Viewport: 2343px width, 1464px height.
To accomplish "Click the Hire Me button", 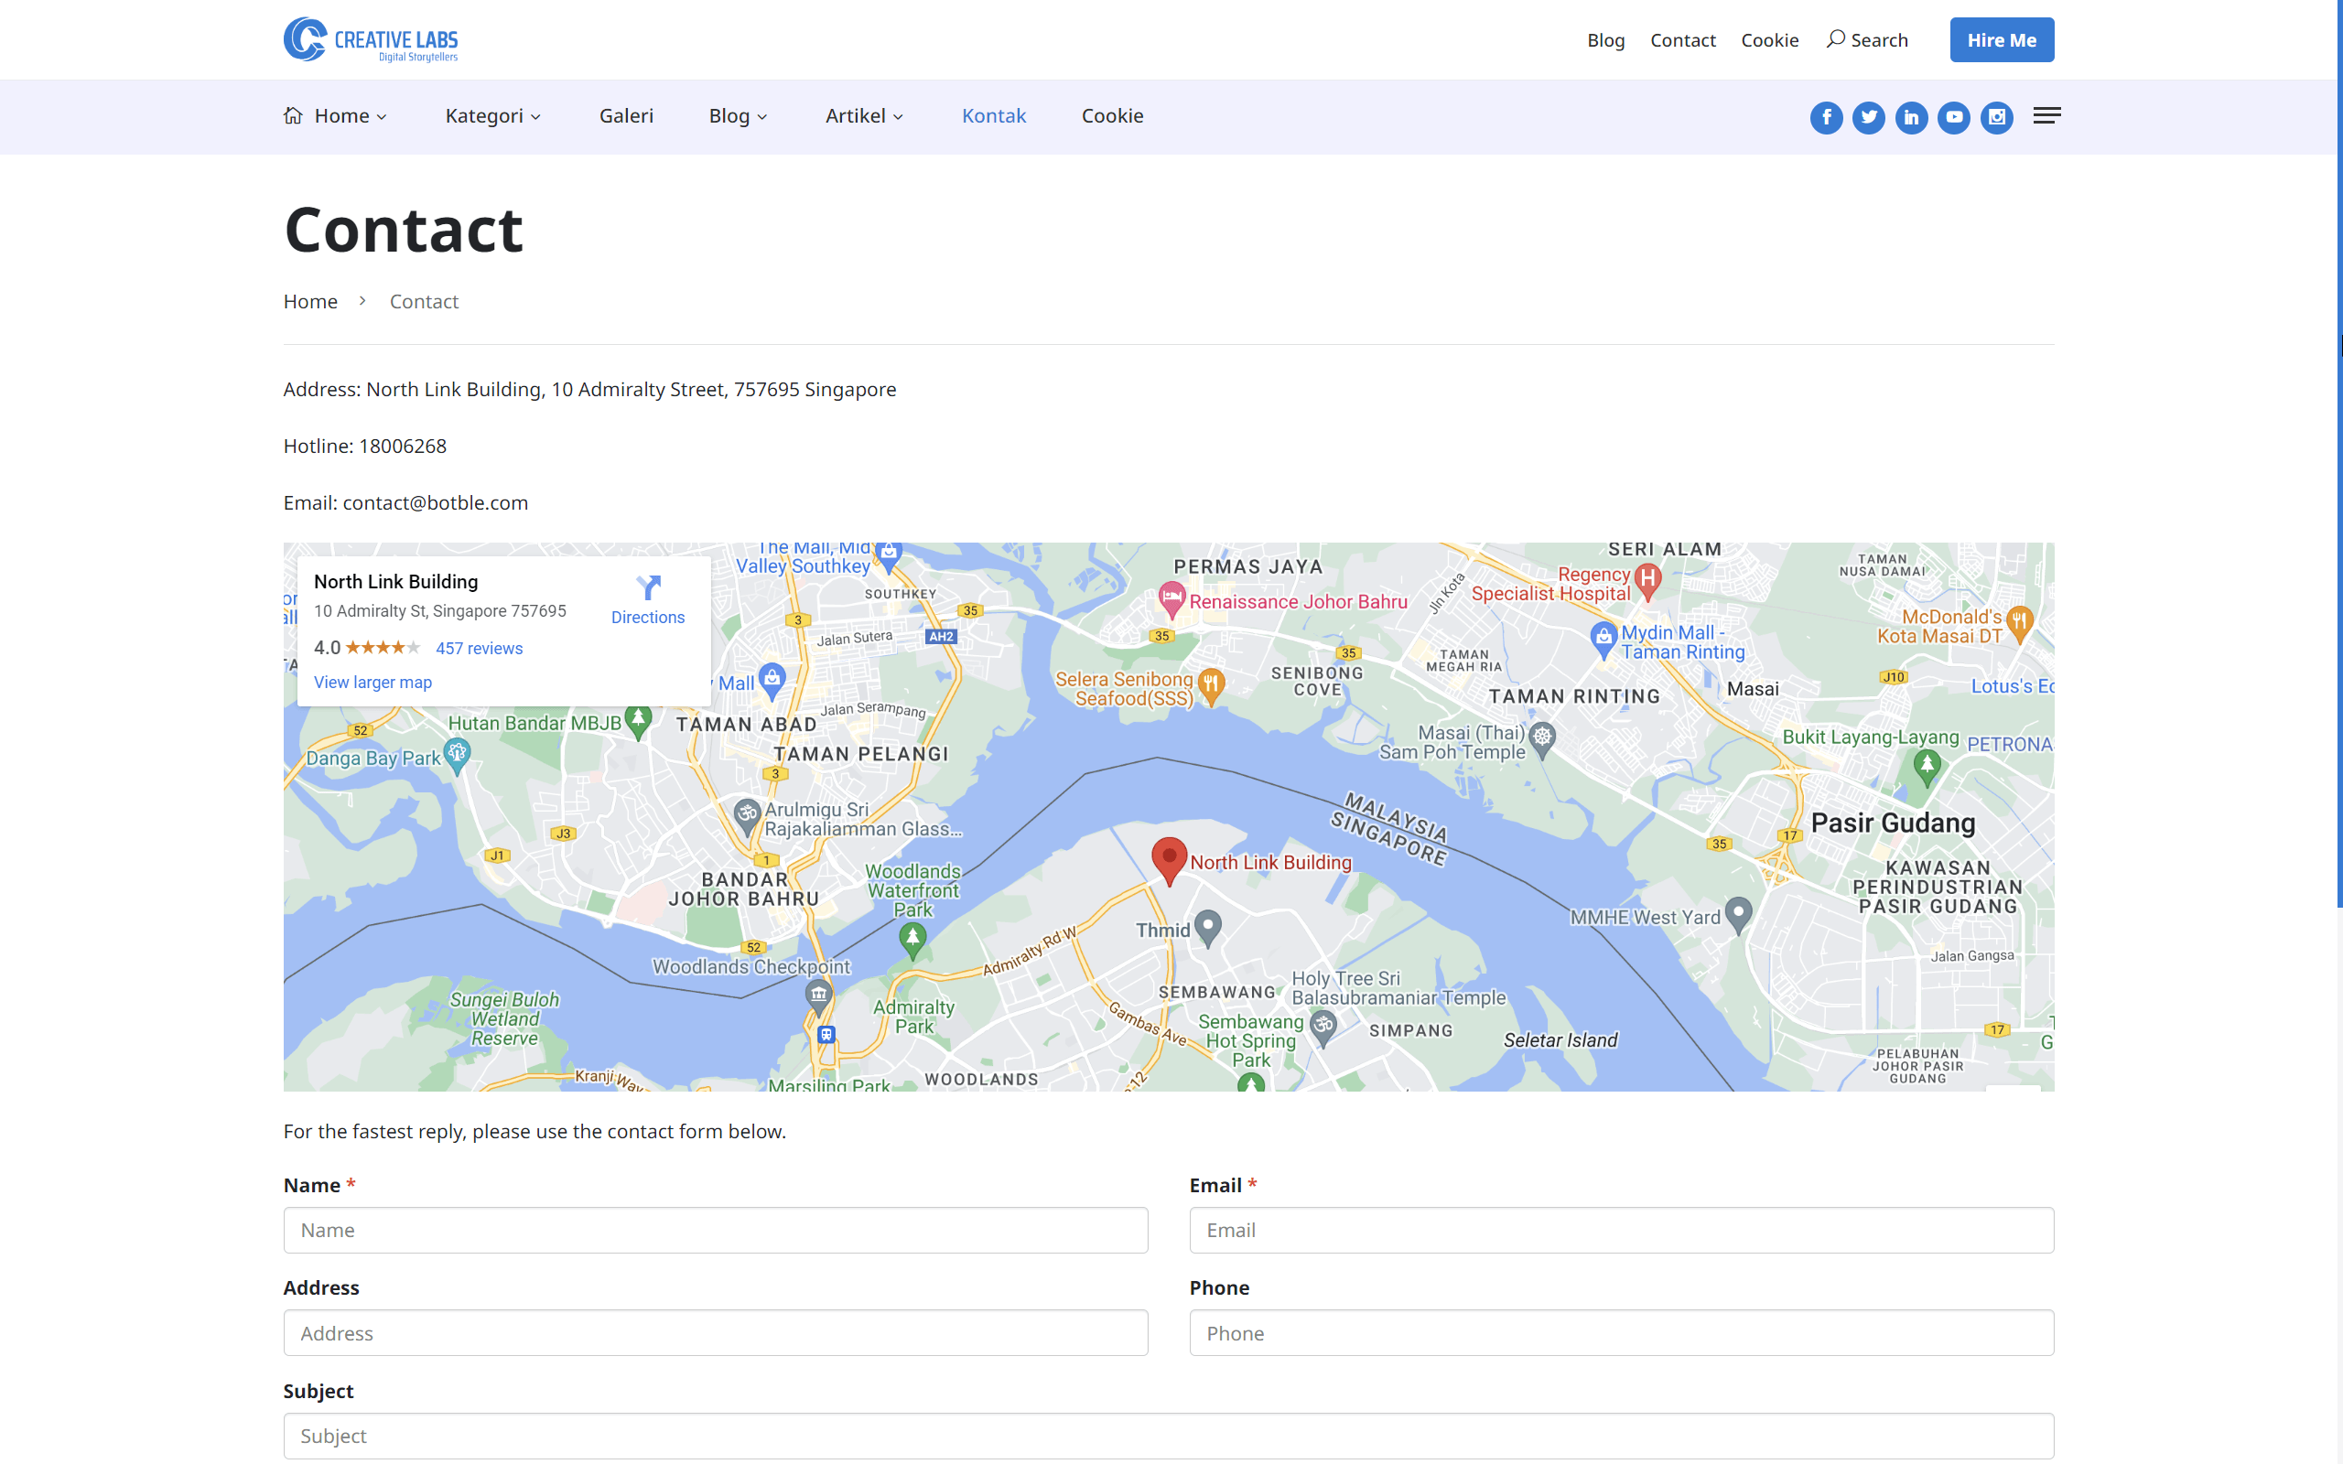I will pos(2002,39).
